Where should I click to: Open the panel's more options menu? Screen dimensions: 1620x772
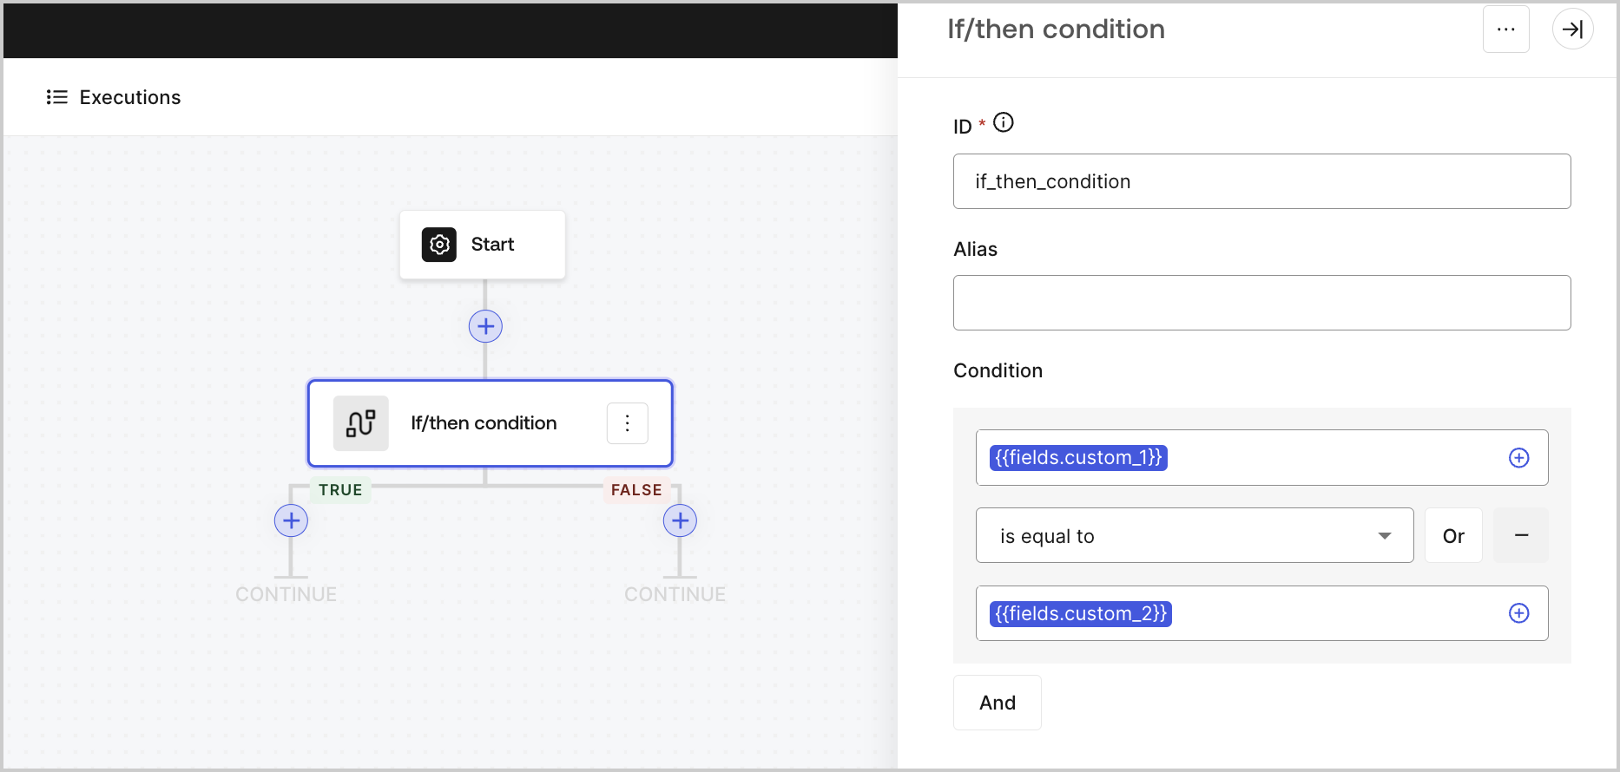pyautogui.click(x=1506, y=29)
